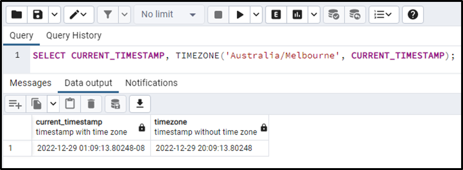The height and width of the screenshot is (170, 463).
Task: Click the Stop query square button
Action: tap(218, 15)
